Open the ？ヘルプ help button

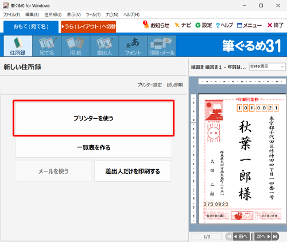224,25
